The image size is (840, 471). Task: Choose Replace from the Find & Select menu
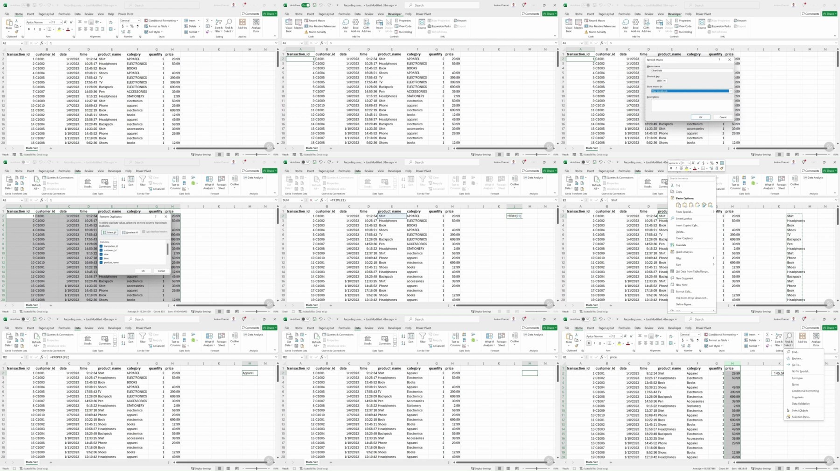tap(804, 358)
